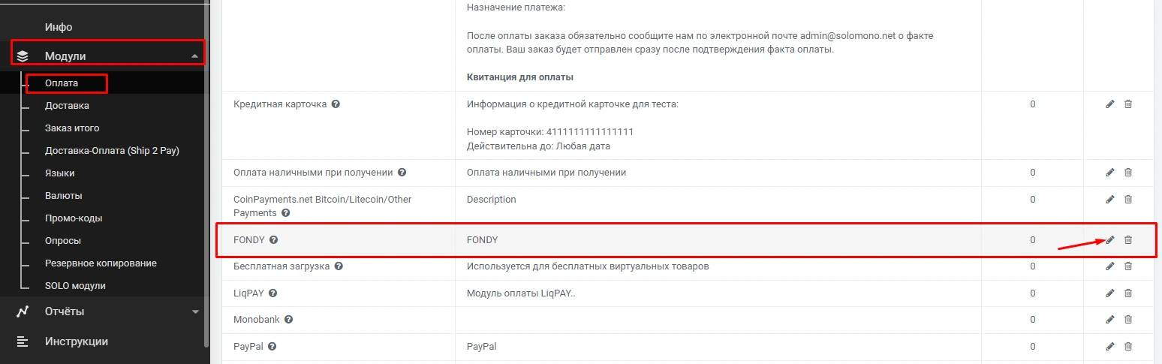1162x364 pixels.
Task: Click question mark beside Кредитная карточка
Action: click(336, 104)
